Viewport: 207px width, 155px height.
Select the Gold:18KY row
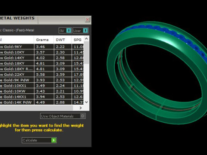point(42,63)
